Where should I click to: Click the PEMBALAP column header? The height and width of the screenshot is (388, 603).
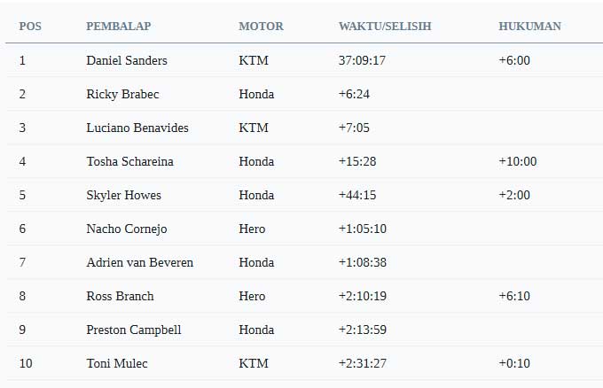point(119,26)
